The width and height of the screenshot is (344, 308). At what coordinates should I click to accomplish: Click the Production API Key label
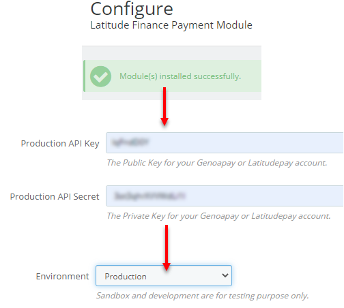(60, 144)
